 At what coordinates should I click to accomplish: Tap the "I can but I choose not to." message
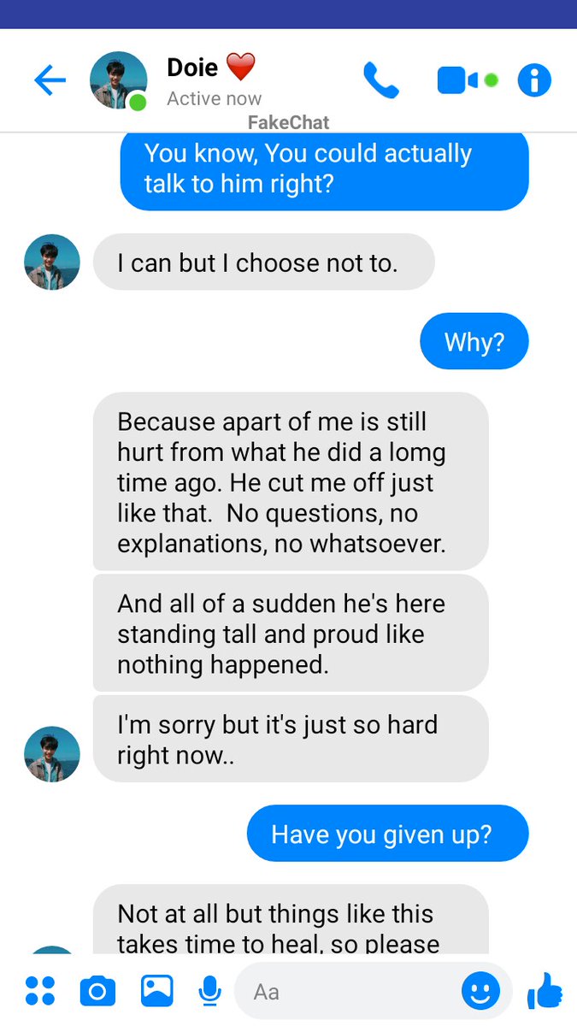click(x=263, y=262)
